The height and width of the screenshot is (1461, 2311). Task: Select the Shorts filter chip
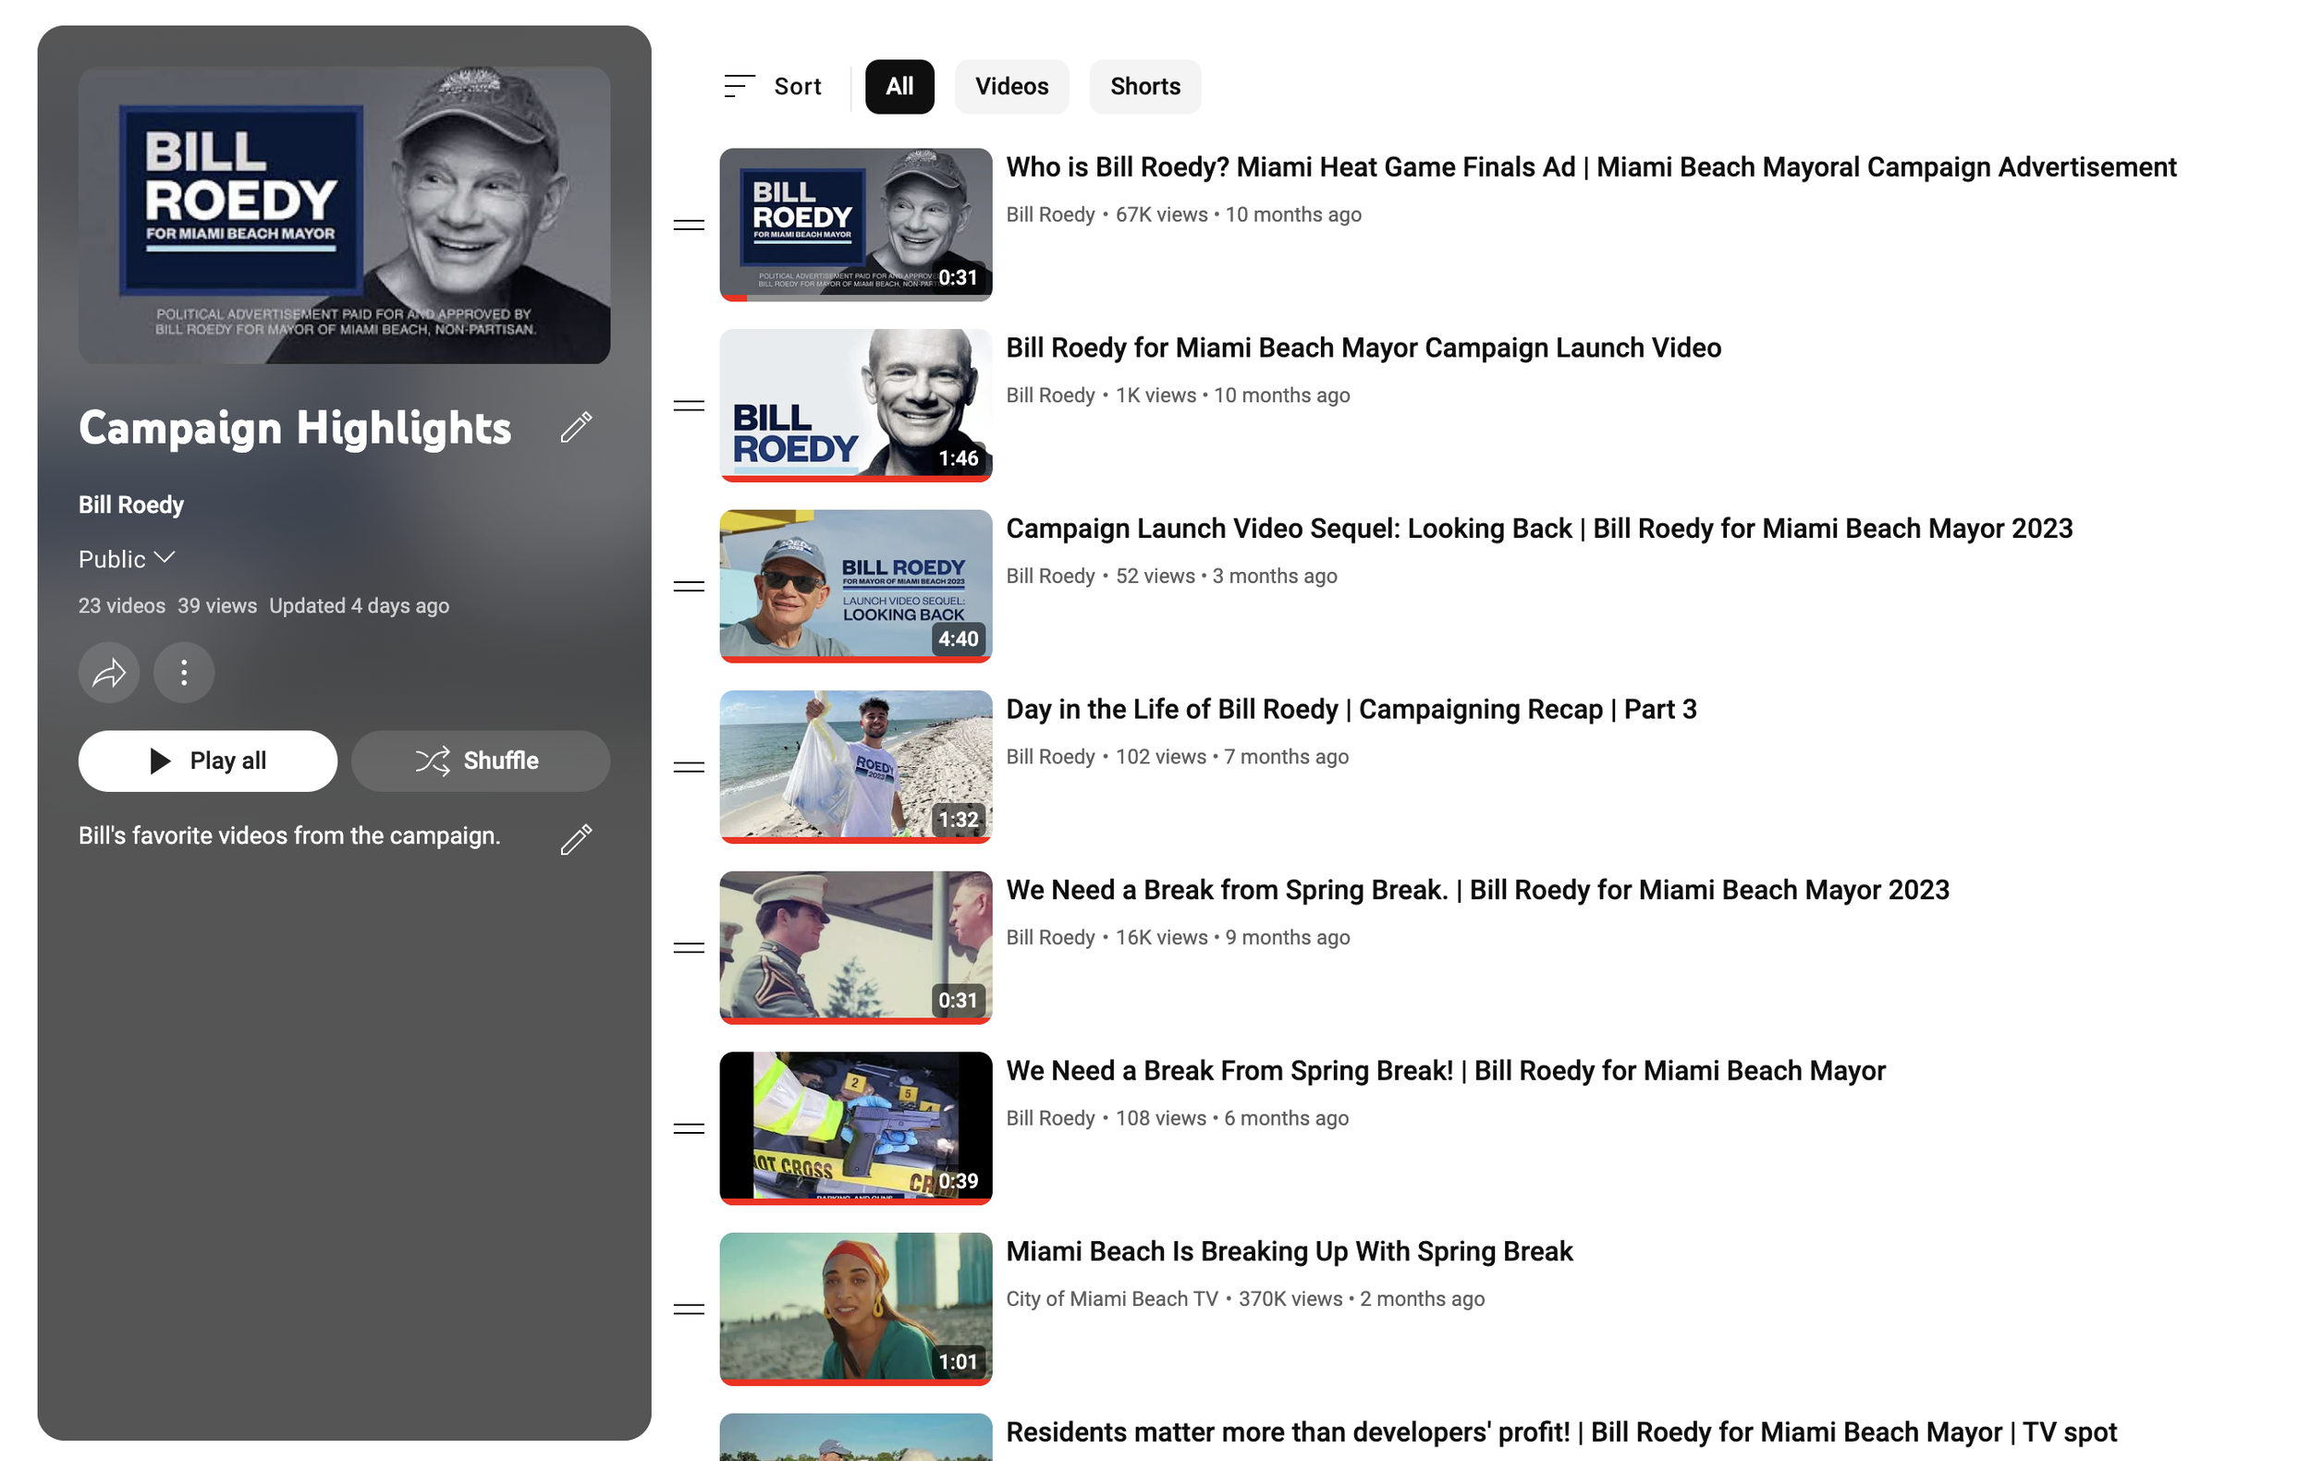click(x=1145, y=86)
